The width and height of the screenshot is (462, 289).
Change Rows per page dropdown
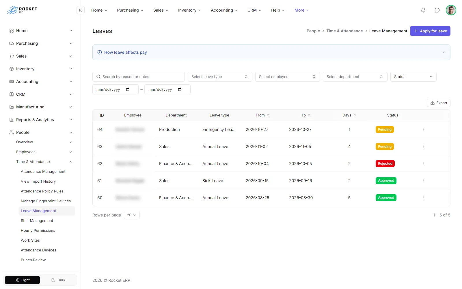[132, 215]
